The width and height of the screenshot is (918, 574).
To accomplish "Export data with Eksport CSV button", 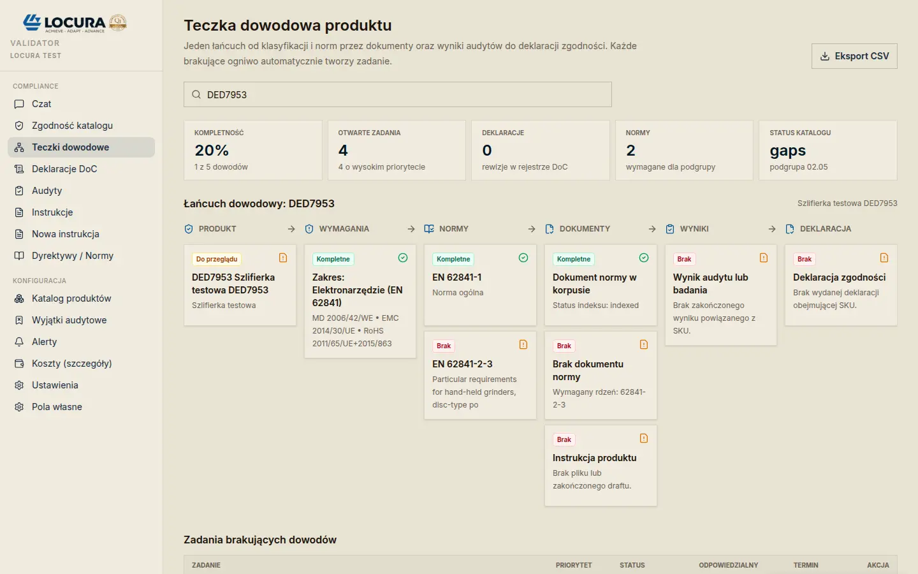I will (x=854, y=56).
